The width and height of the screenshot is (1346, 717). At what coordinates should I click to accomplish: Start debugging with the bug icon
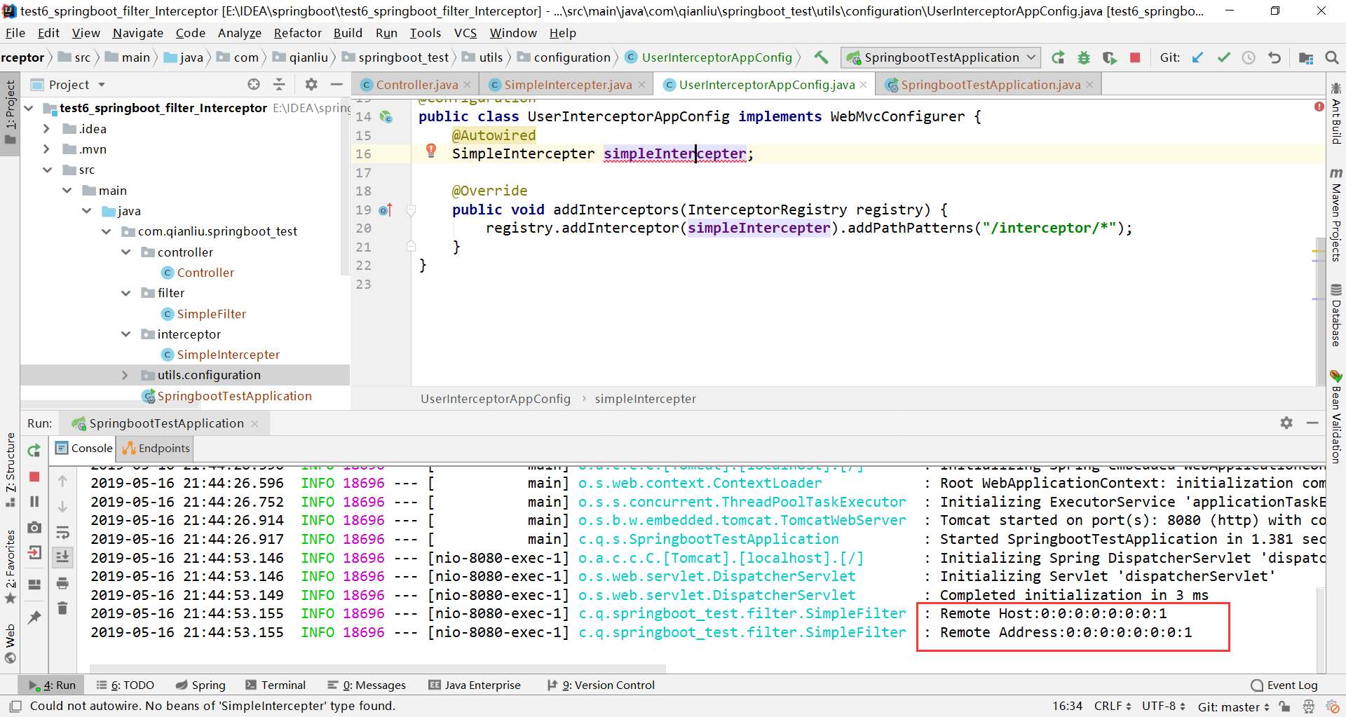1084,57
